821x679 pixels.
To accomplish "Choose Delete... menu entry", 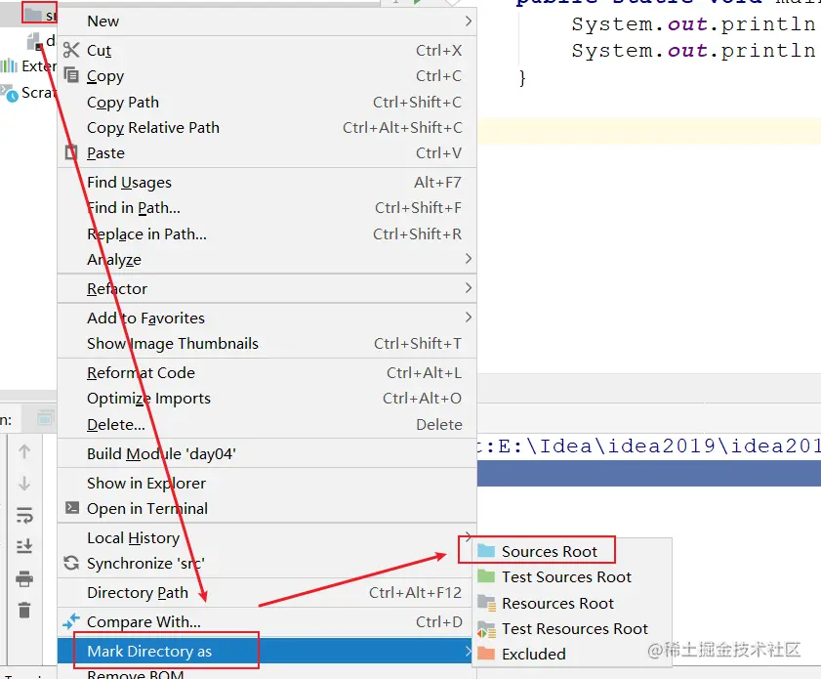I will tap(267, 424).
